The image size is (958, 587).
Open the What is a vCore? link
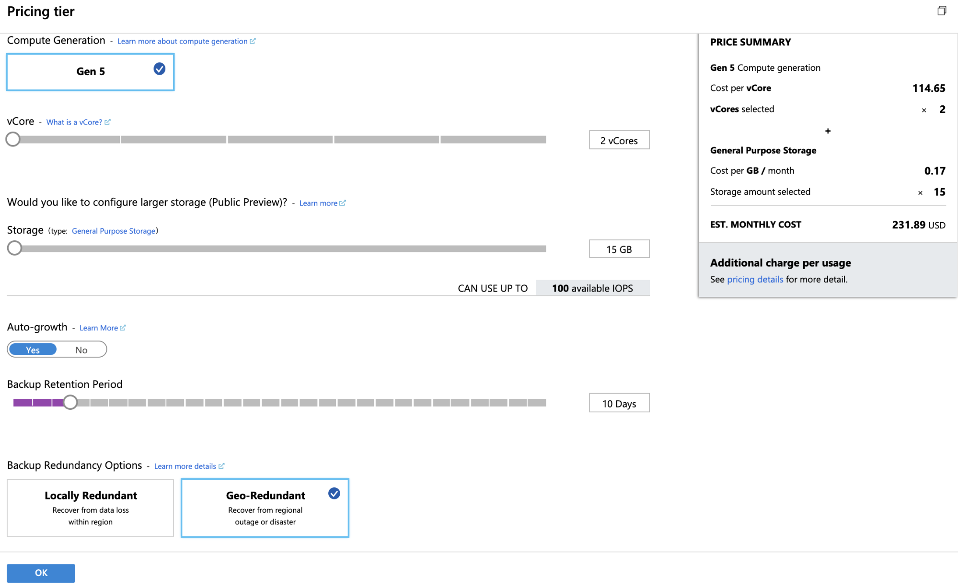pos(74,122)
